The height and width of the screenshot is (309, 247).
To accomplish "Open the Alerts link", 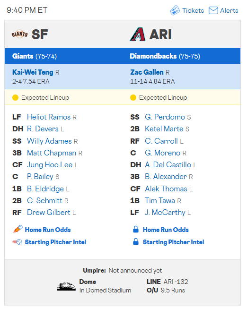I will tap(229, 10).
